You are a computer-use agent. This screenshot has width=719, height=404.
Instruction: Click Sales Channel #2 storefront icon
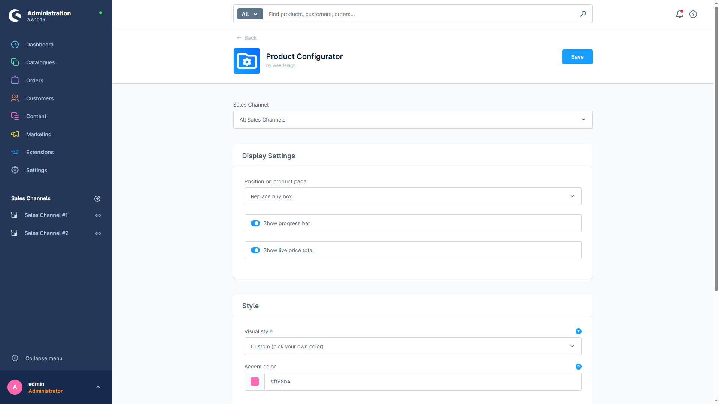[14, 233]
